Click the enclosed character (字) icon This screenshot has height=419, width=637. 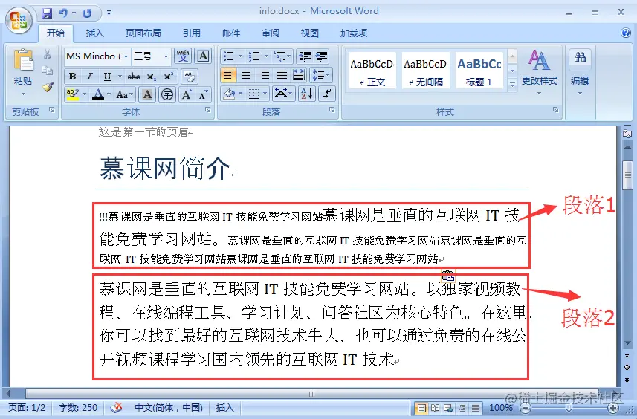pyautogui.click(x=167, y=94)
